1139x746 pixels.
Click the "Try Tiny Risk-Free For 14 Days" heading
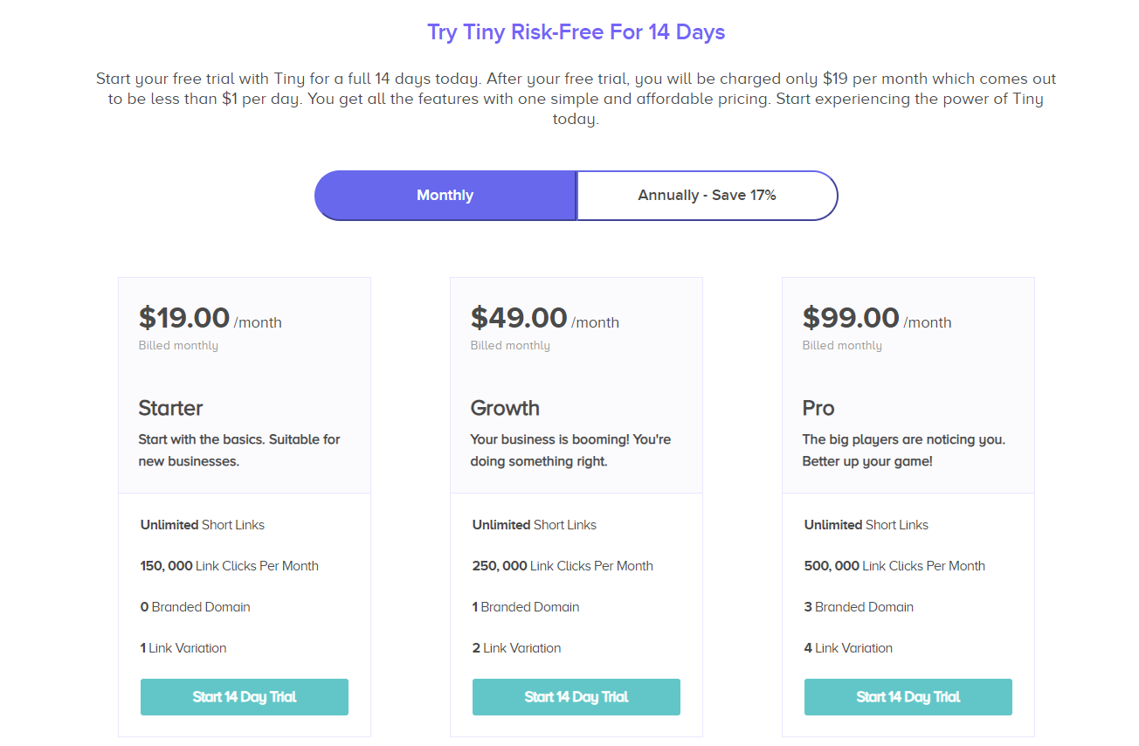click(x=576, y=32)
